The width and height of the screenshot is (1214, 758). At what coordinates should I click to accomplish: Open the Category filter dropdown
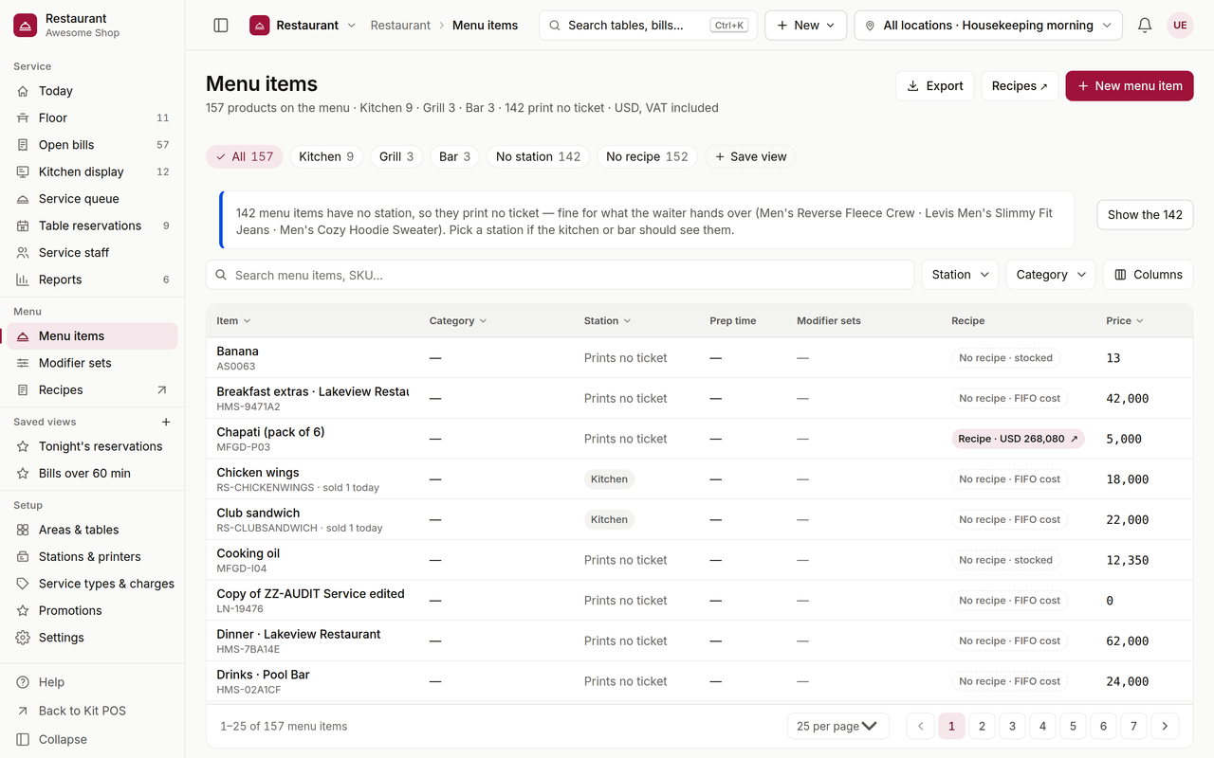tap(1051, 275)
